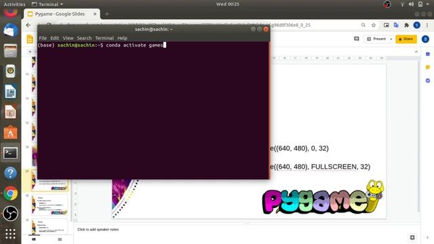Viewport: 434px width, 244px height.
Task: Open the Help icon in the dock
Action: click(11, 174)
